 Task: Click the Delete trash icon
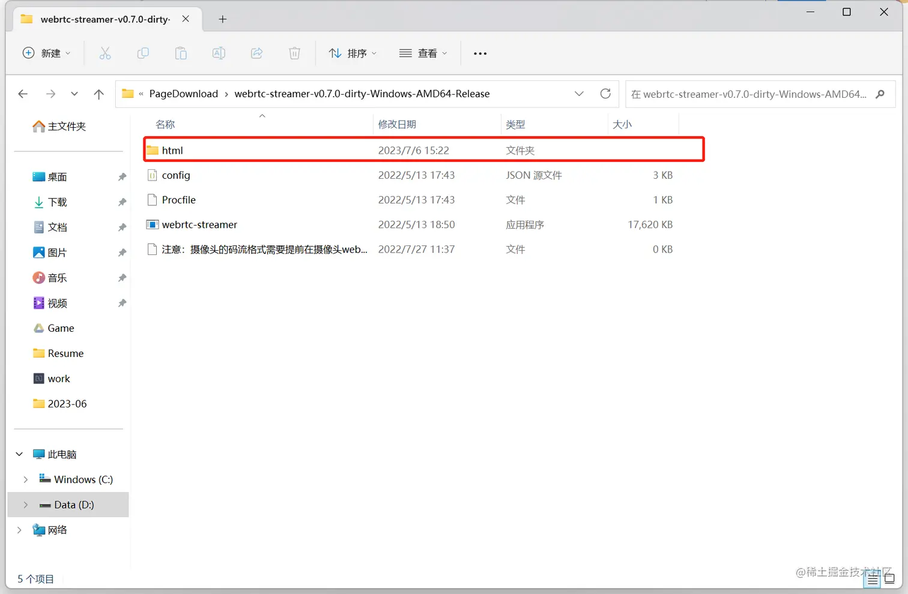[x=294, y=53]
